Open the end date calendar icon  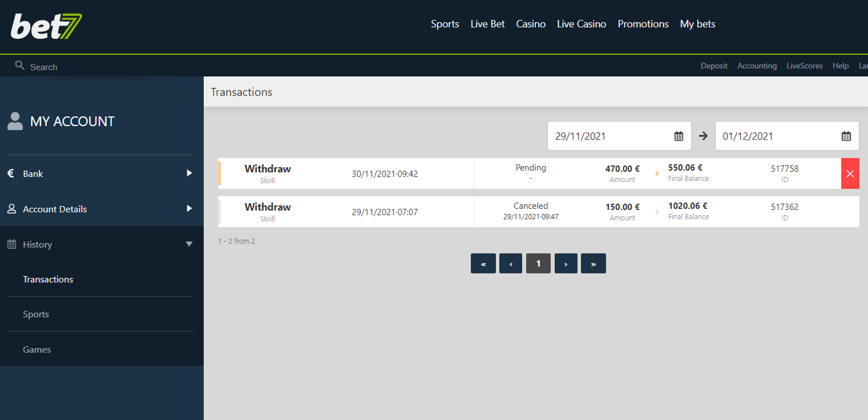tap(846, 137)
